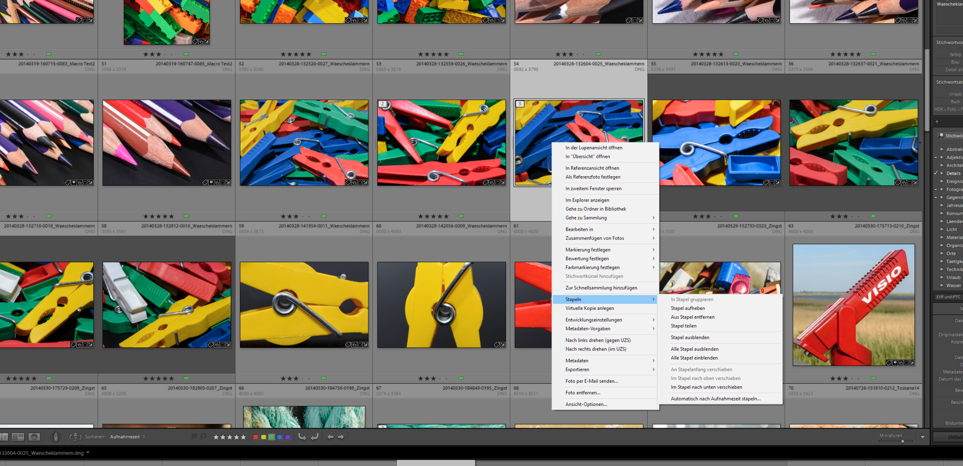Open toolbar content dropdown triangle
The height and width of the screenshot is (466, 963).
coord(922,437)
